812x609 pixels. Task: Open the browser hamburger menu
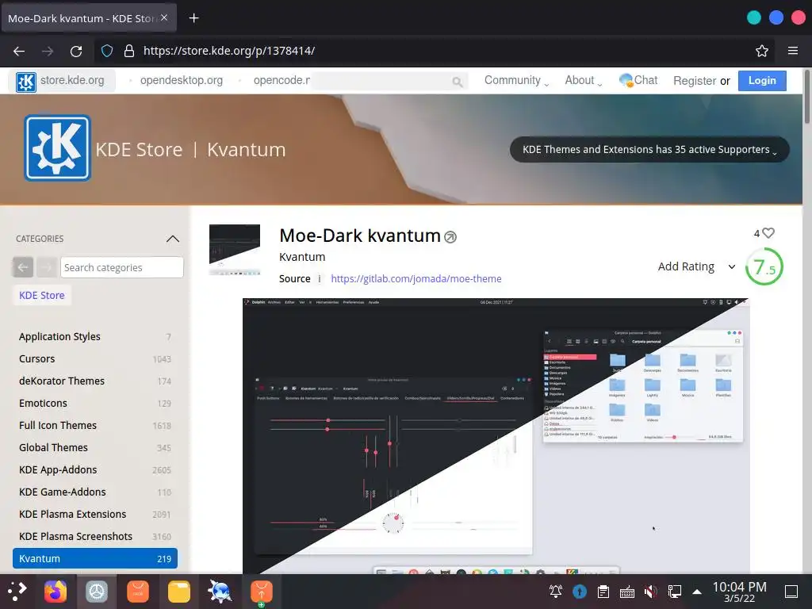pyautogui.click(x=792, y=51)
